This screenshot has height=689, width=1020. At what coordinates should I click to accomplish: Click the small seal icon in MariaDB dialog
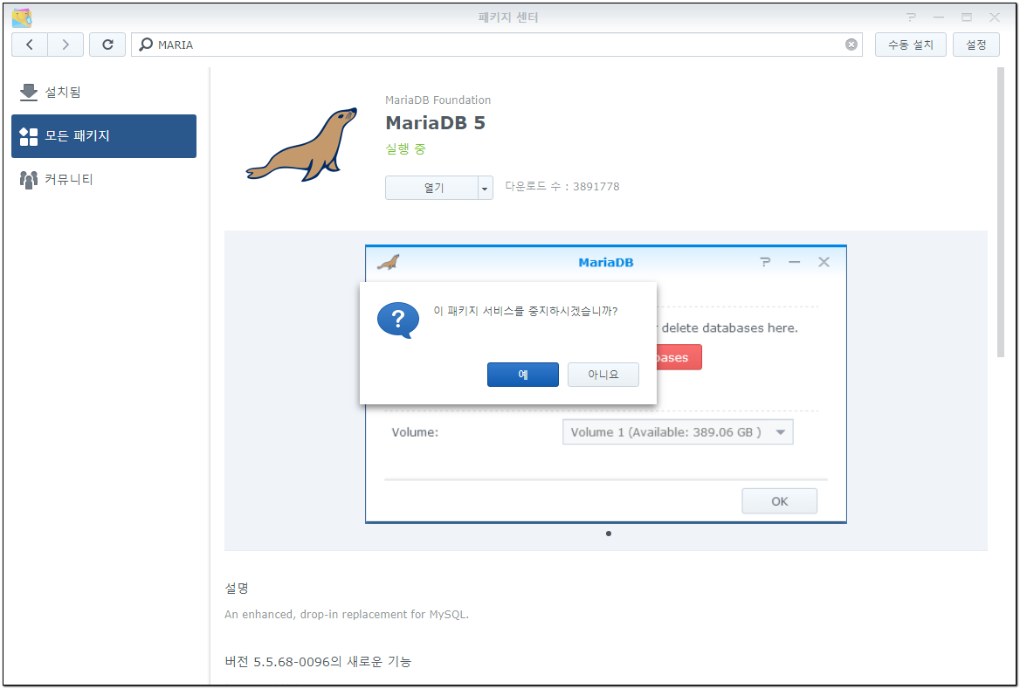389,262
